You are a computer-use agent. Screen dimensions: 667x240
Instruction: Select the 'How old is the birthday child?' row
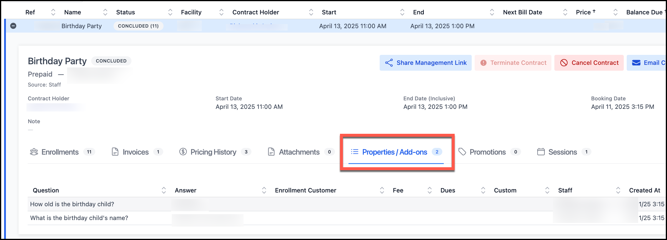click(x=72, y=204)
